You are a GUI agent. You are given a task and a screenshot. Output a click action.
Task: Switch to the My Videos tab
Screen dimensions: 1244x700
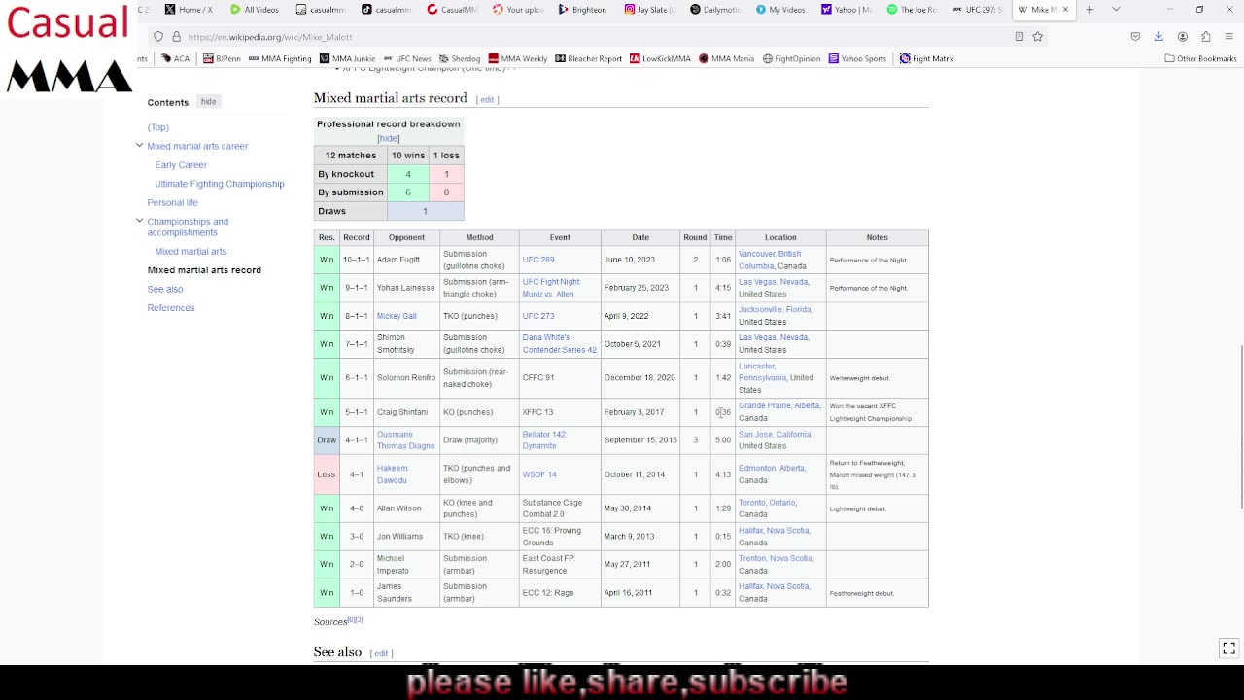(779, 10)
